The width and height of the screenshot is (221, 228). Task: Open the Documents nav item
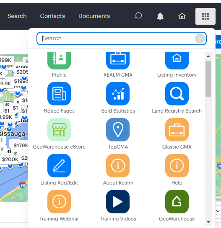pos(94,16)
